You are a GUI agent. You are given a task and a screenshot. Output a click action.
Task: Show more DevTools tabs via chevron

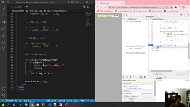(x=175, y=15)
